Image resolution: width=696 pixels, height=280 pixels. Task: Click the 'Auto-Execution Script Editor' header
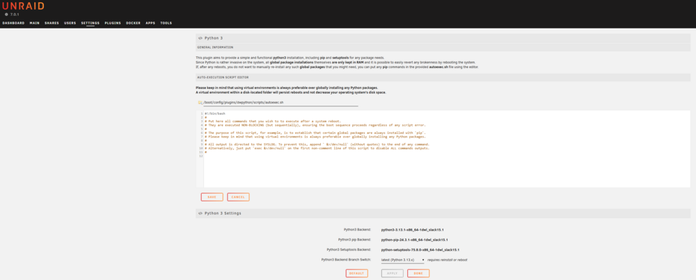(223, 77)
